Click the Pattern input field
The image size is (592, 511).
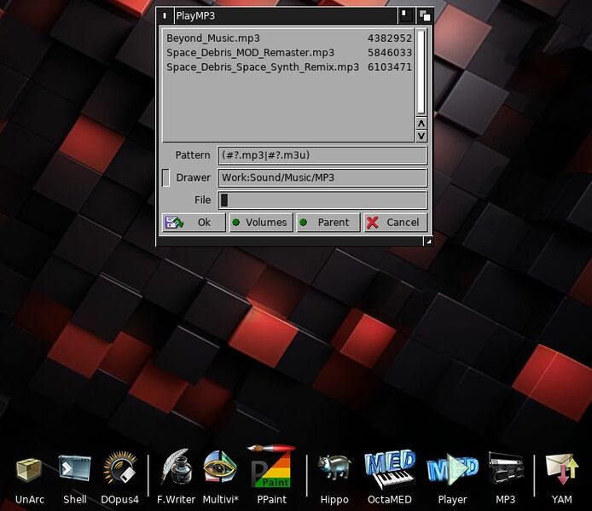pos(322,155)
